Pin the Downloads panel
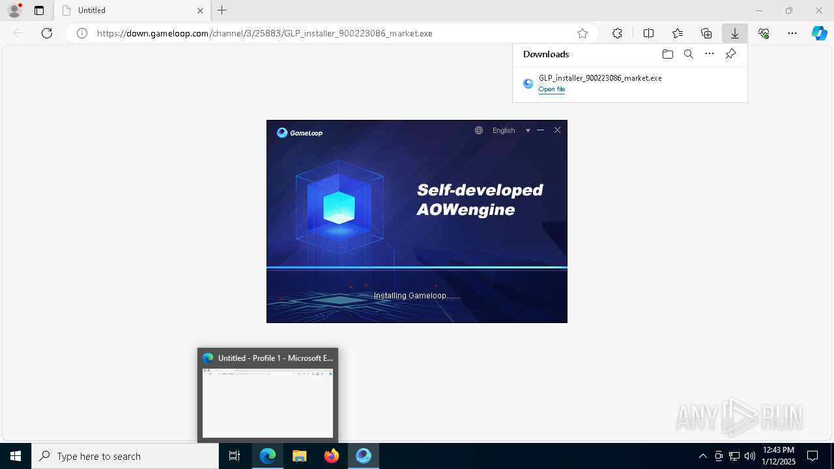The width and height of the screenshot is (834, 469). coord(730,54)
